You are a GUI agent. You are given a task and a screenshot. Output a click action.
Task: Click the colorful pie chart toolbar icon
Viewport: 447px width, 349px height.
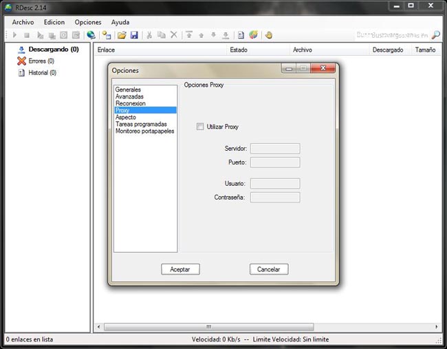[x=253, y=34]
